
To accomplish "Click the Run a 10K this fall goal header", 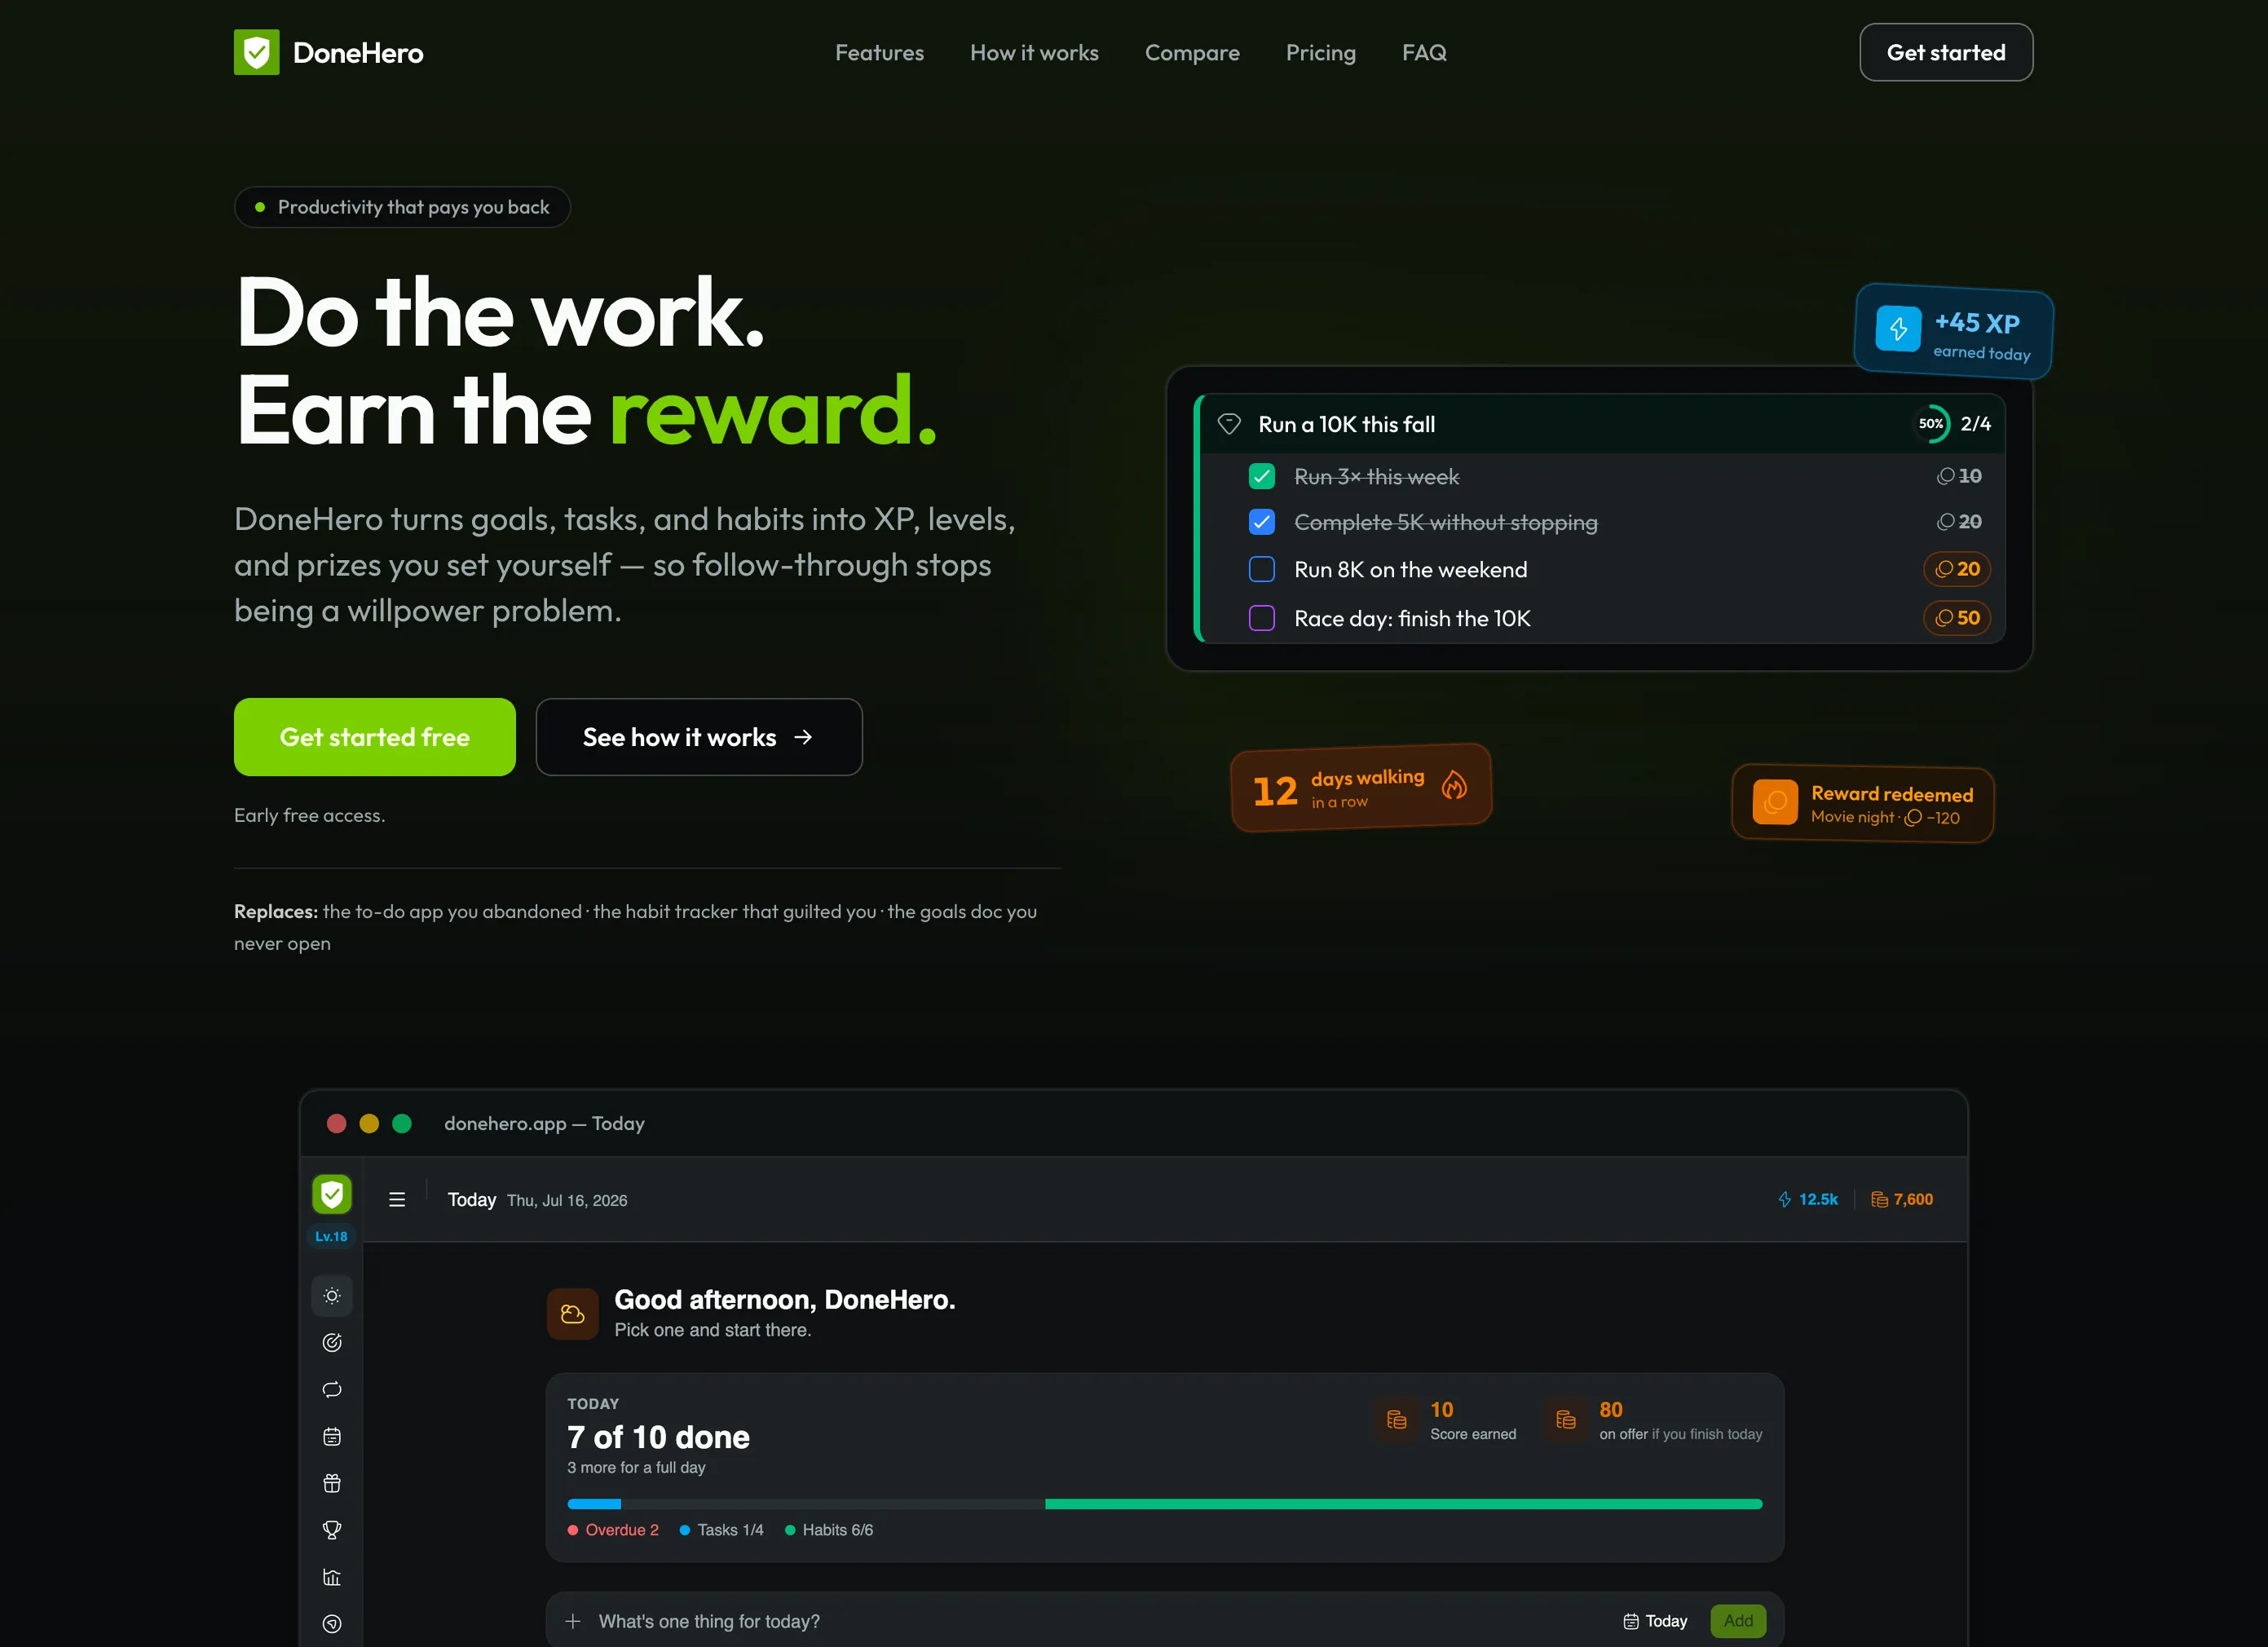I will pos(1602,424).
